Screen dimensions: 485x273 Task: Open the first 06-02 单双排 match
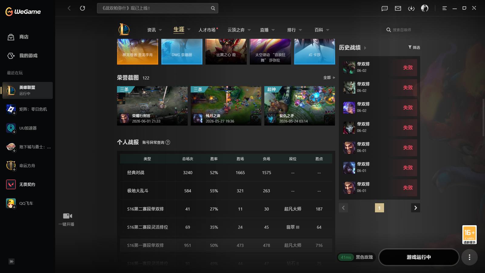pos(380,67)
